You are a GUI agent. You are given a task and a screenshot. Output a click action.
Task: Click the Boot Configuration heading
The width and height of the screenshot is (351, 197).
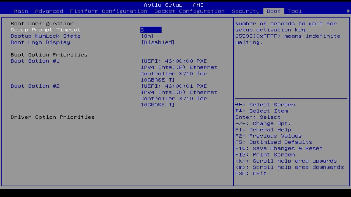[x=42, y=24]
